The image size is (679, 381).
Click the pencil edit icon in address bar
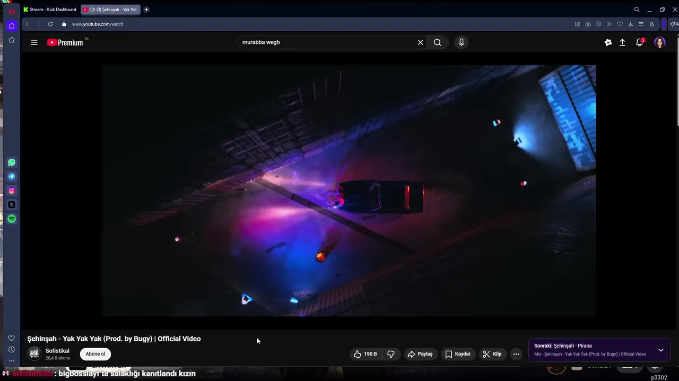click(x=578, y=24)
